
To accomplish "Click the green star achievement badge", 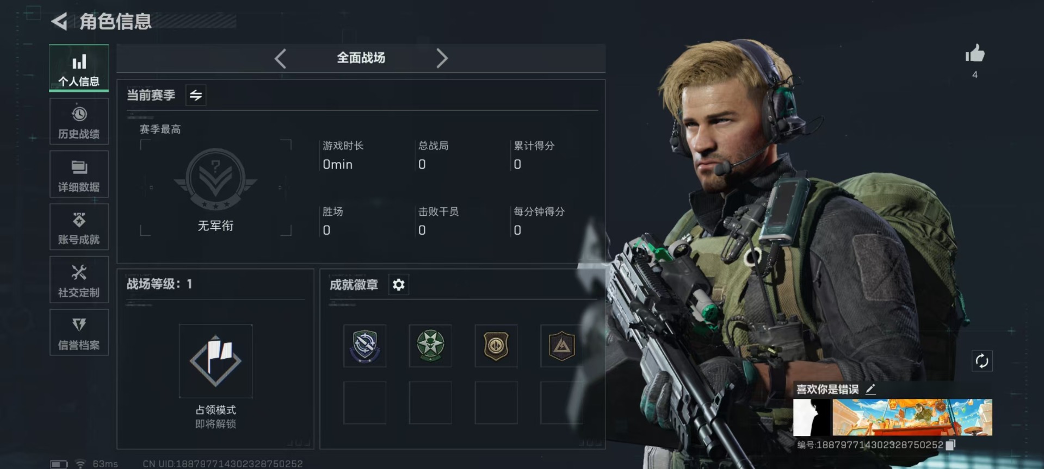I will pos(430,346).
